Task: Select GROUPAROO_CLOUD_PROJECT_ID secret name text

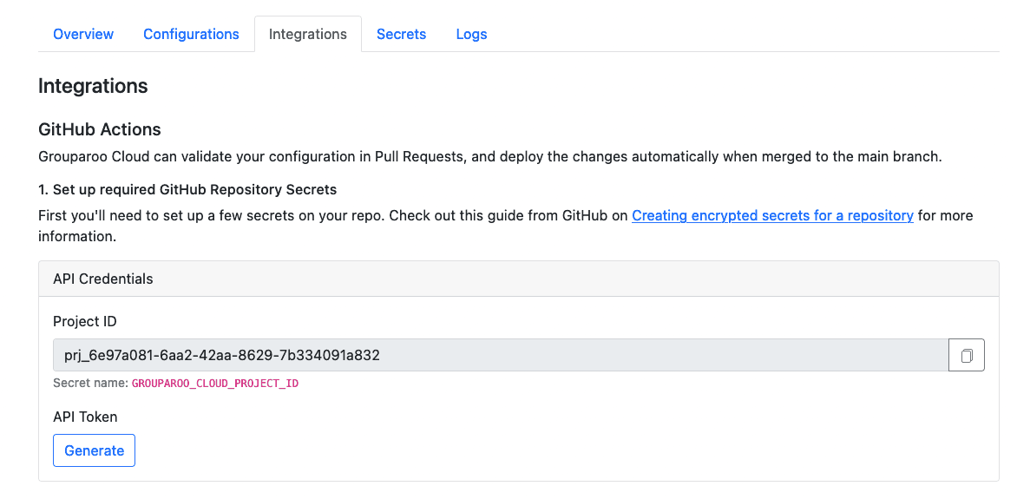Action: (214, 384)
